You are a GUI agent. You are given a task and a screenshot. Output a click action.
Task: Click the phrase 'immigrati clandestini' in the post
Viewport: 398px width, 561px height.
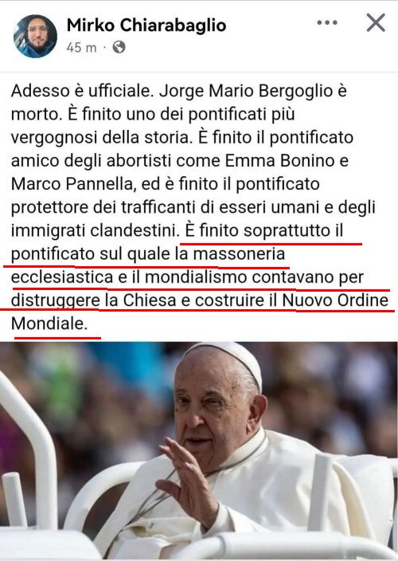pos(96,231)
